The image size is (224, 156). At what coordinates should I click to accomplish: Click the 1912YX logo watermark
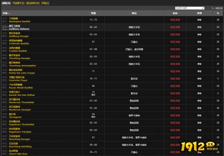click(200, 146)
